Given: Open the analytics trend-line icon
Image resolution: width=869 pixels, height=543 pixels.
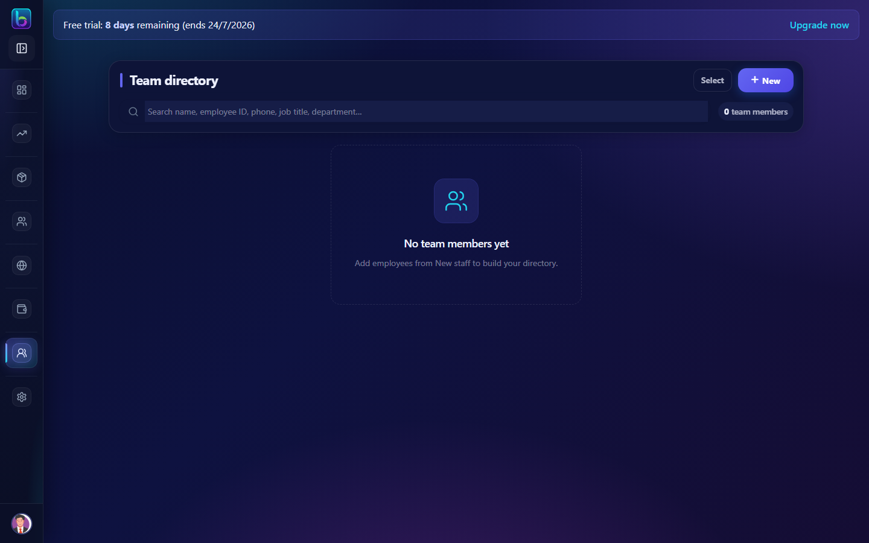Looking at the screenshot, I should 22,134.
